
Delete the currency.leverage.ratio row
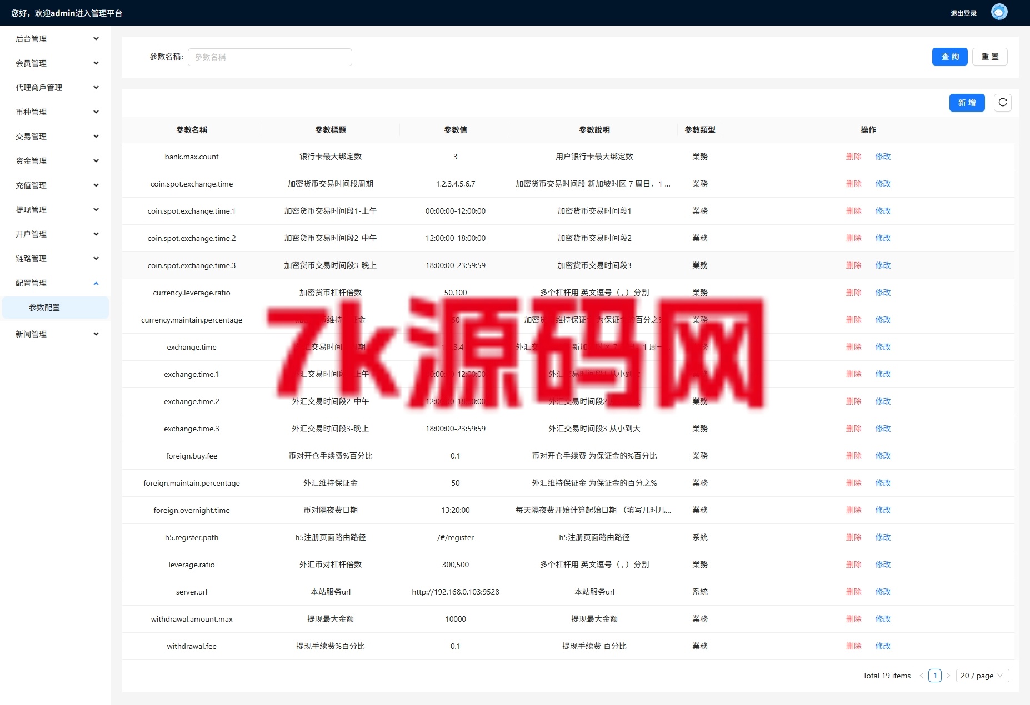pyautogui.click(x=853, y=293)
